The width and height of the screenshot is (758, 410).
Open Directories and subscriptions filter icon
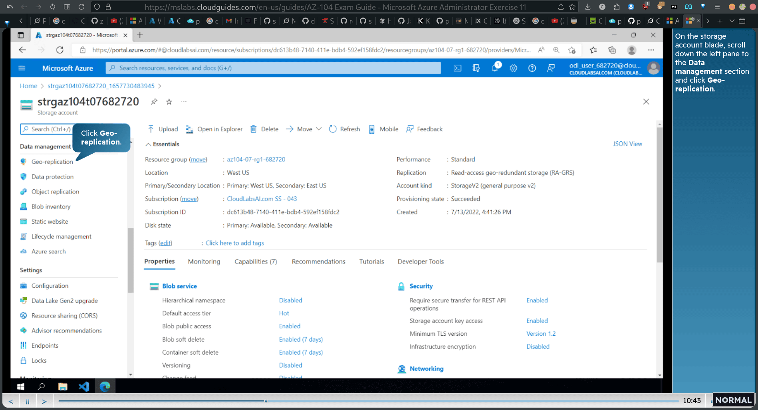pyautogui.click(x=476, y=68)
